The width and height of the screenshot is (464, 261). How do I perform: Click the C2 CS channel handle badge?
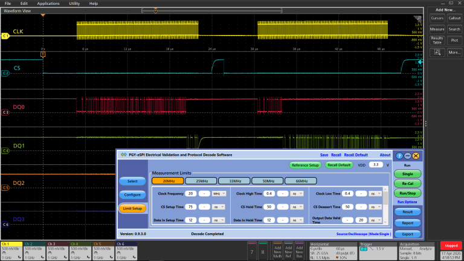click(x=5, y=73)
